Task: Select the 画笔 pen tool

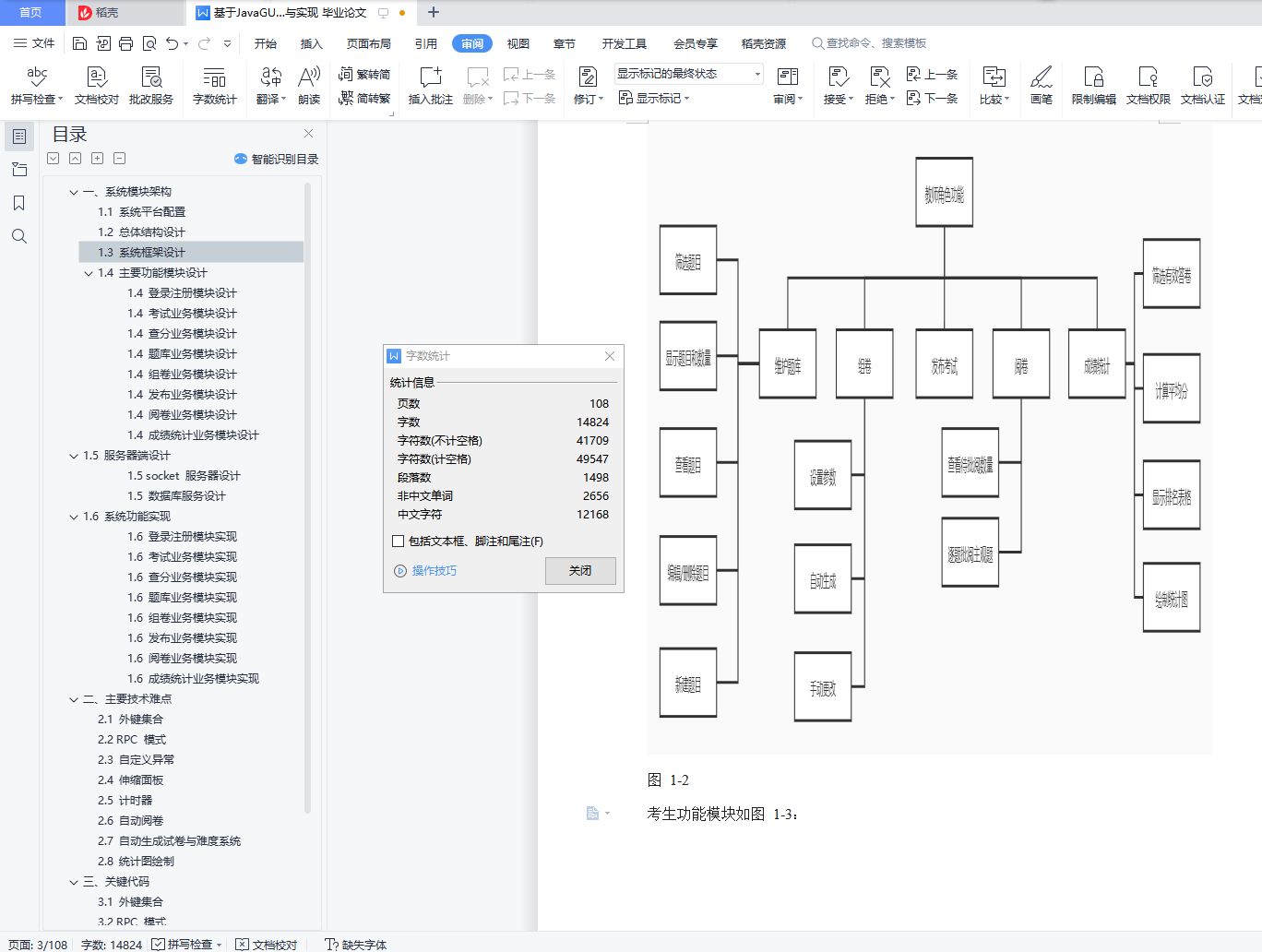Action: [1042, 86]
